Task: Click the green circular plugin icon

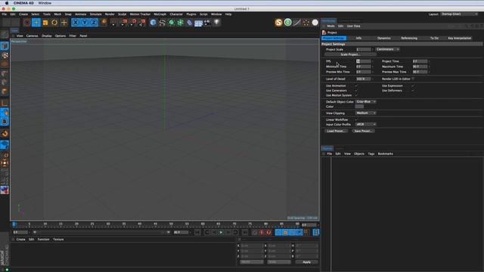Action: tap(287, 23)
